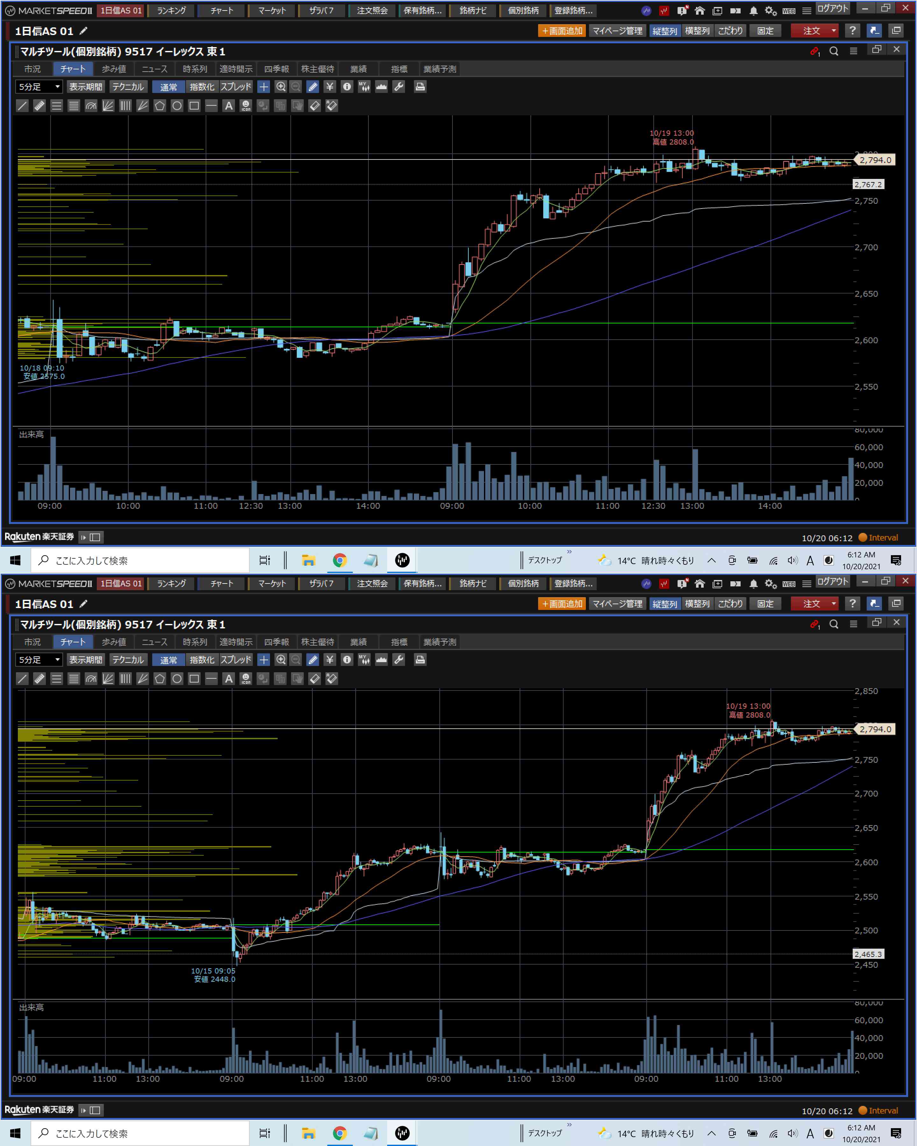Click the print icon in upper chart toolbar
The height and width of the screenshot is (1146, 917).
coord(420,87)
